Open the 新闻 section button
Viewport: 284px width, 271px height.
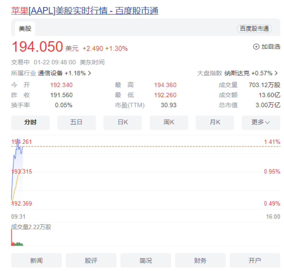coord(36,260)
